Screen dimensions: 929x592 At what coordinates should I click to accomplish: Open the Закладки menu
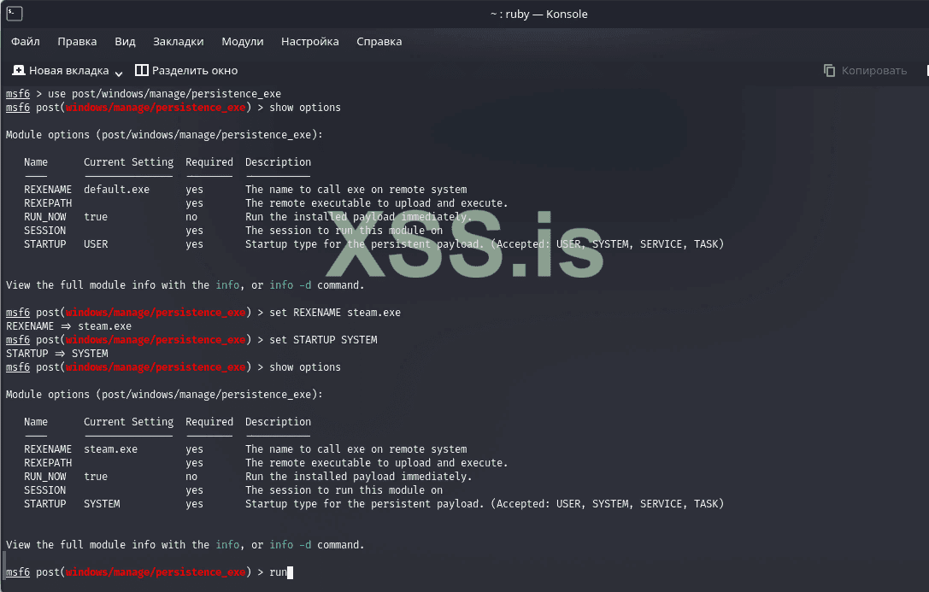coord(179,42)
